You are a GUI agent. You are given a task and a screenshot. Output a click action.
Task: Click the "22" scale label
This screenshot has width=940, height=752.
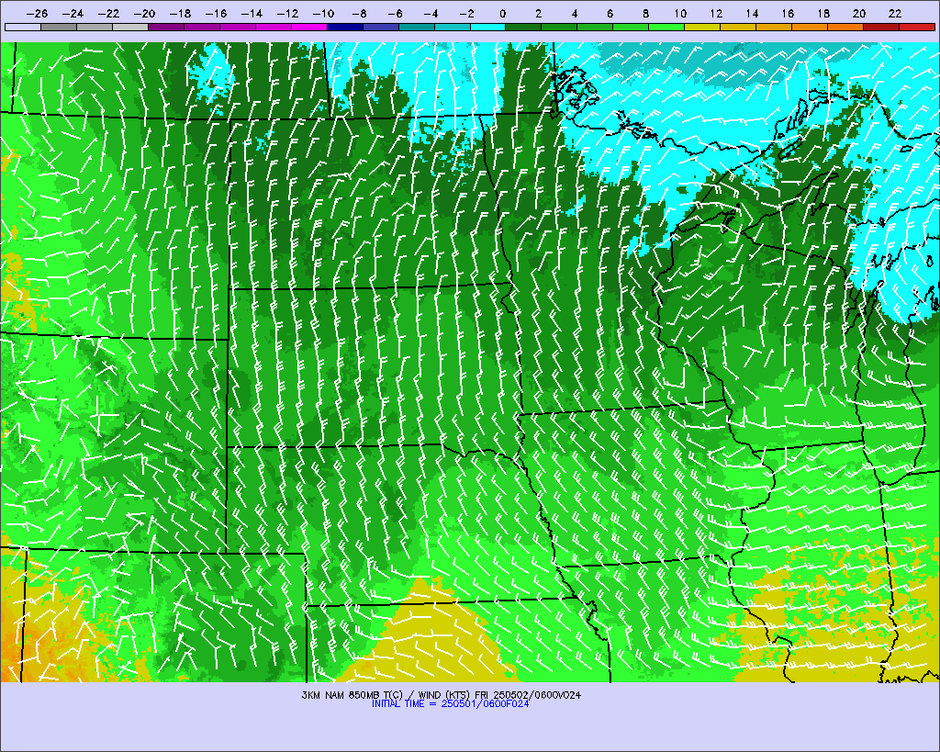894,14
